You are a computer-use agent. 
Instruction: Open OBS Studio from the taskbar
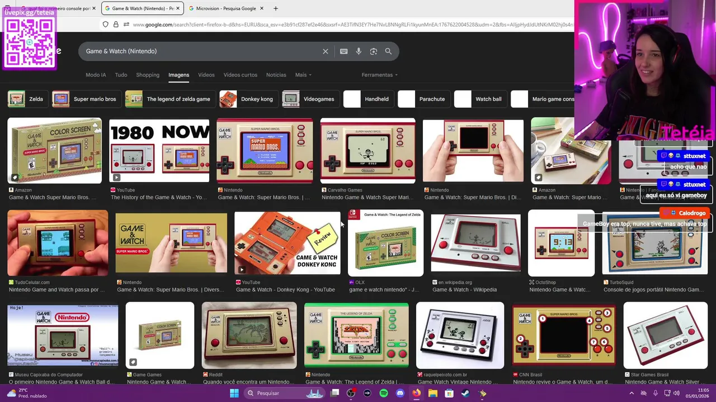(x=351, y=393)
